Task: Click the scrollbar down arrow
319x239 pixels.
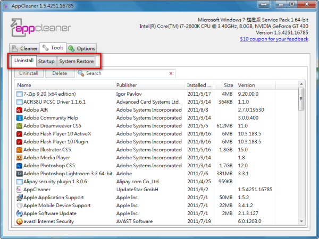Action: [301, 221]
